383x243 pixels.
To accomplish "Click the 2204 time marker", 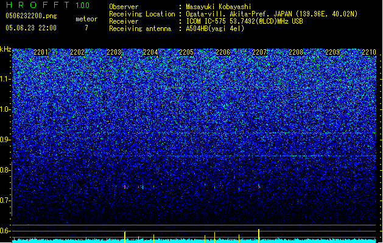I will pyautogui.click(x=150, y=52).
